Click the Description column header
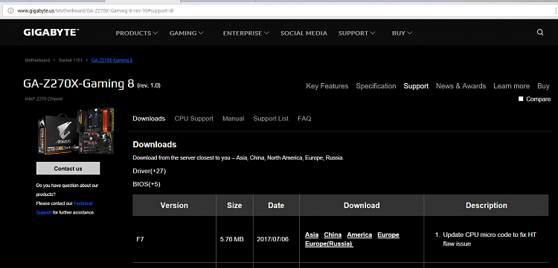 tap(486, 205)
